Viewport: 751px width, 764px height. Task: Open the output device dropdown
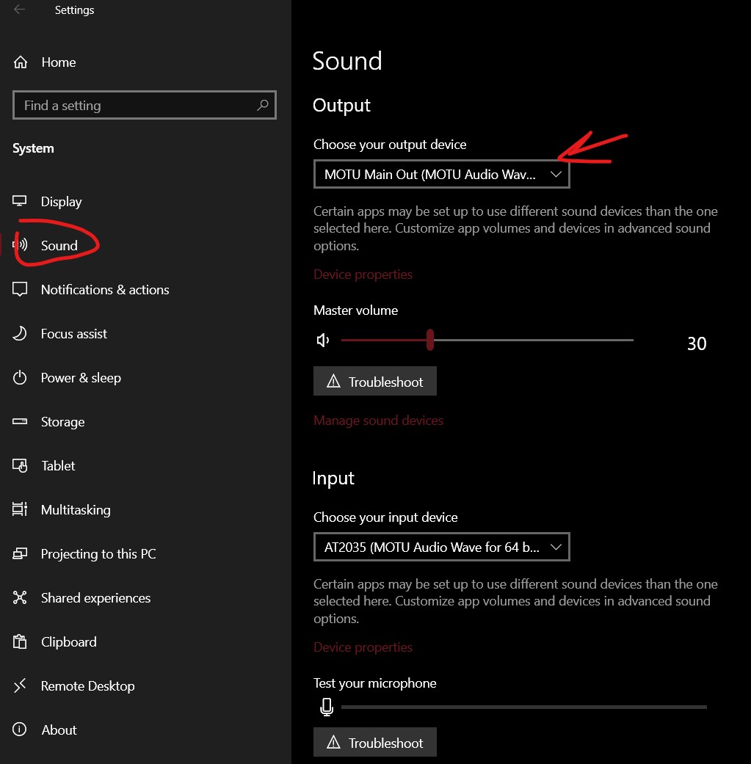point(441,174)
